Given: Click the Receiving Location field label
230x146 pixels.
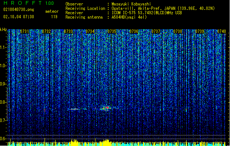Looking at the screenshot, I should tap(85, 8).
